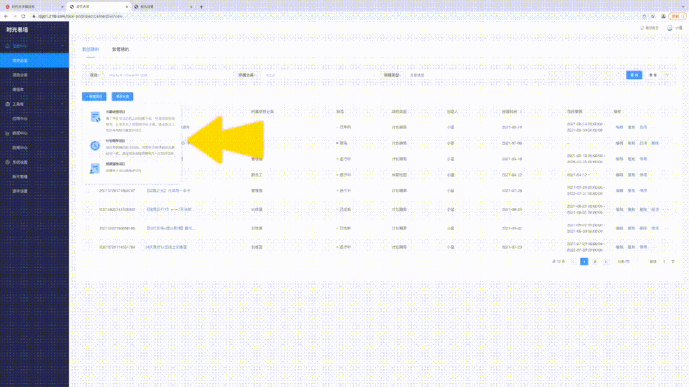Close the third browser tab
Screen dimensions: 689x387
coord(191,6)
